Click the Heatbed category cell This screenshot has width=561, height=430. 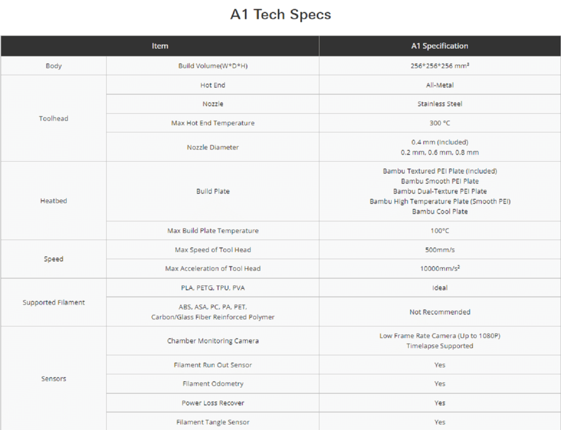pyautogui.click(x=54, y=200)
